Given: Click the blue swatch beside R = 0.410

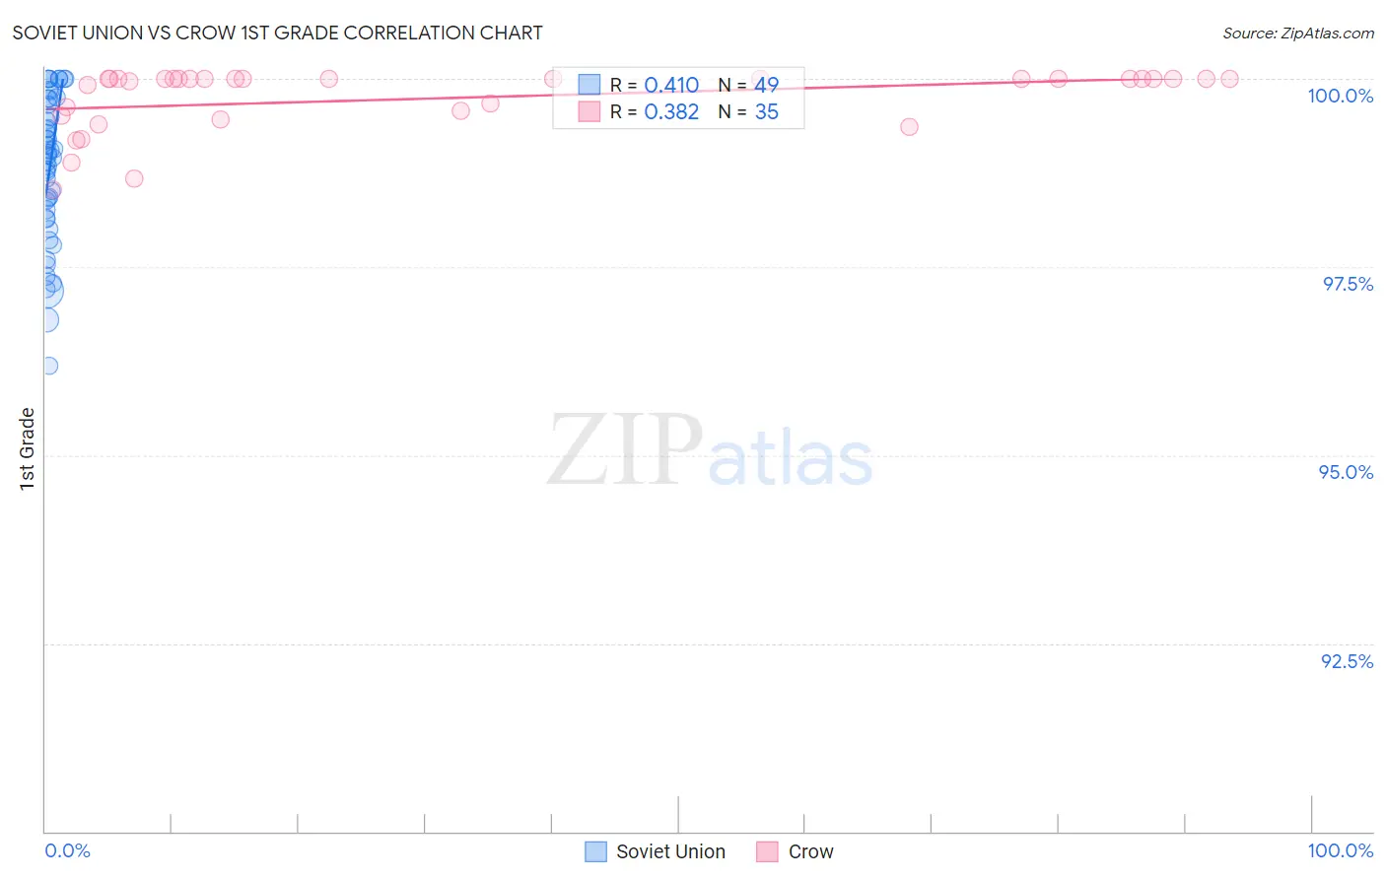Looking at the screenshot, I should 589,85.
